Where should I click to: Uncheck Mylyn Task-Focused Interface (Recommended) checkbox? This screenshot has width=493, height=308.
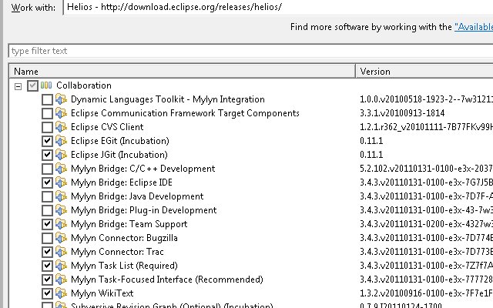point(47,280)
